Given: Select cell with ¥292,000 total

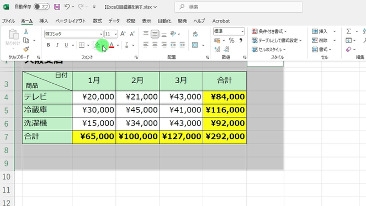Looking at the screenshot, I should pos(225,137).
